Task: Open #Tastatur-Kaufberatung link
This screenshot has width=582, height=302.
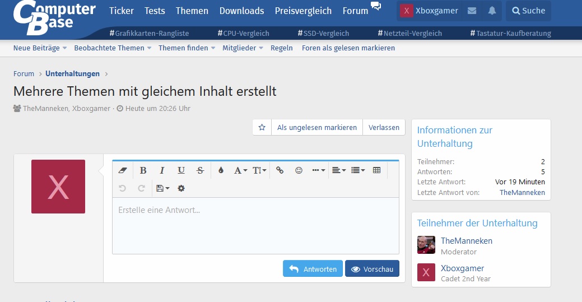Action: [x=511, y=33]
